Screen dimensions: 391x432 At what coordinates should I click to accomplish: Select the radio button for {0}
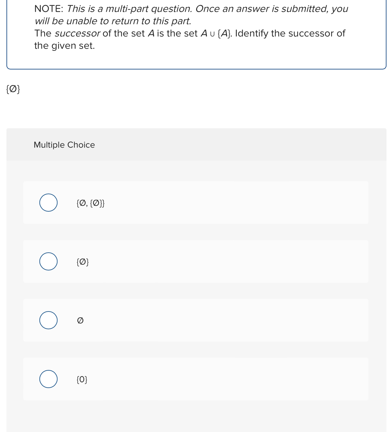tap(48, 379)
